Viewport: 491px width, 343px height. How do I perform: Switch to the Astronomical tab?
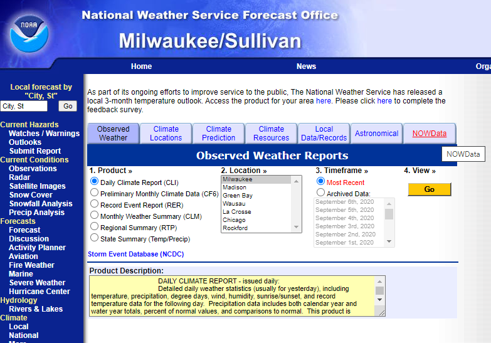coord(376,134)
